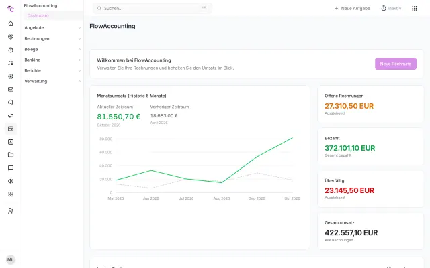The width and height of the screenshot is (430, 268).
Task: Open the Gesamtumsatz summary card
Action: click(x=370, y=231)
